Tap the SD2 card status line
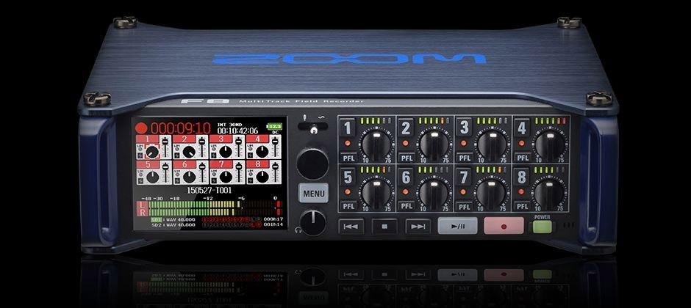 tap(173, 224)
